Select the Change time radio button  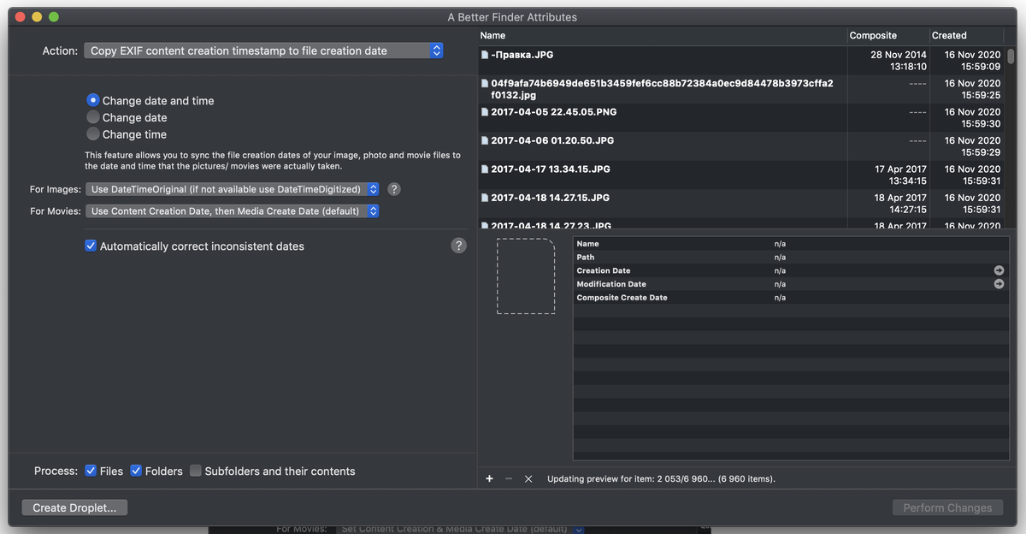pos(93,134)
